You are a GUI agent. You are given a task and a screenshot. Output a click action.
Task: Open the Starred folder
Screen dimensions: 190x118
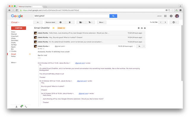[14, 34]
